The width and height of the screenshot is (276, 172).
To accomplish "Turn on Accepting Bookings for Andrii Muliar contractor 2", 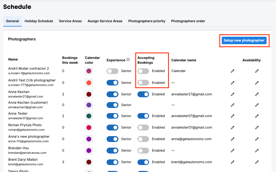I will pos(143,71).
